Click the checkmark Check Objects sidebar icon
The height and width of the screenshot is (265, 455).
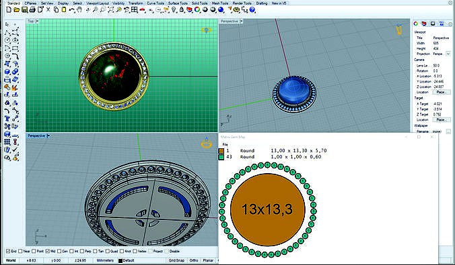click(15, 150)
